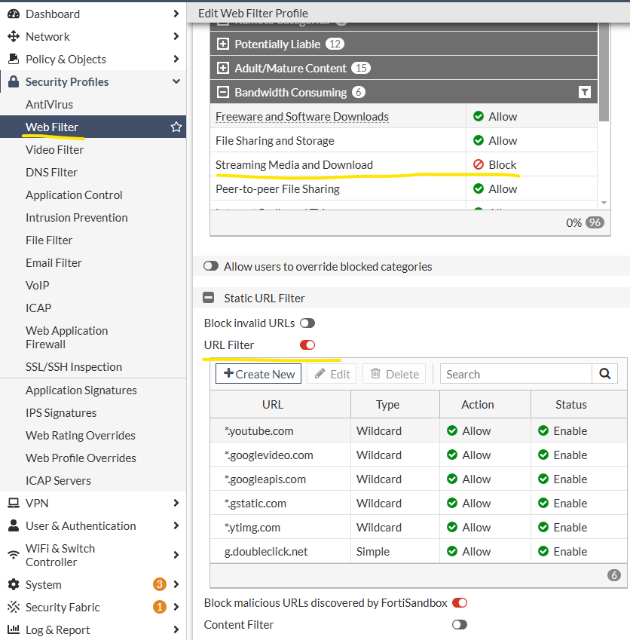Toggle Block malicious URLs discovered by FortiSandbox
Image resolution: width=630 pixels, height=640 pixels.
click(460, 603)
